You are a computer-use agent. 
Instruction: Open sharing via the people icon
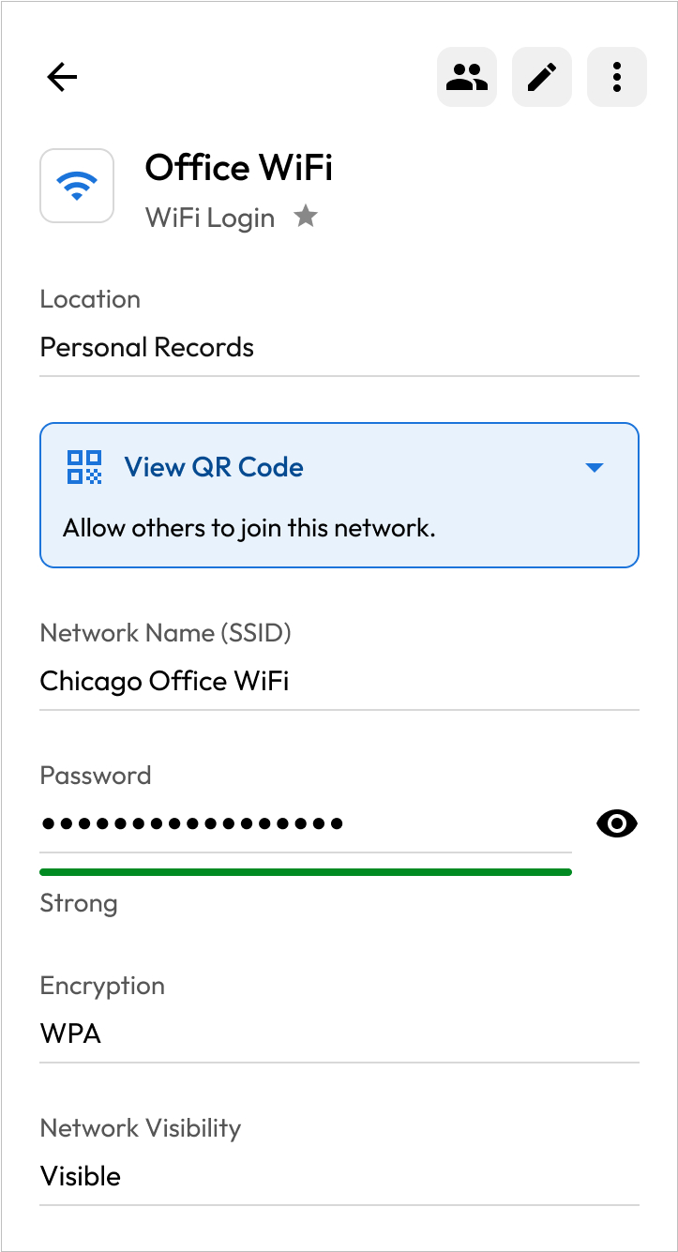coord(467,77)
